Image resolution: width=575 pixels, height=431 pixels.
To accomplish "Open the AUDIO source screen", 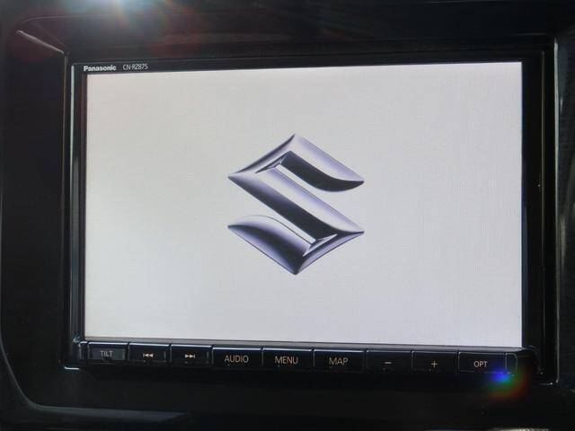I will coord(236,359).
